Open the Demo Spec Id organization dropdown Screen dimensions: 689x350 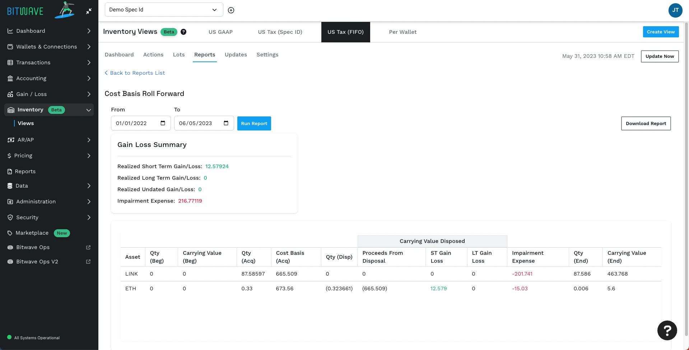click(164, 10)
